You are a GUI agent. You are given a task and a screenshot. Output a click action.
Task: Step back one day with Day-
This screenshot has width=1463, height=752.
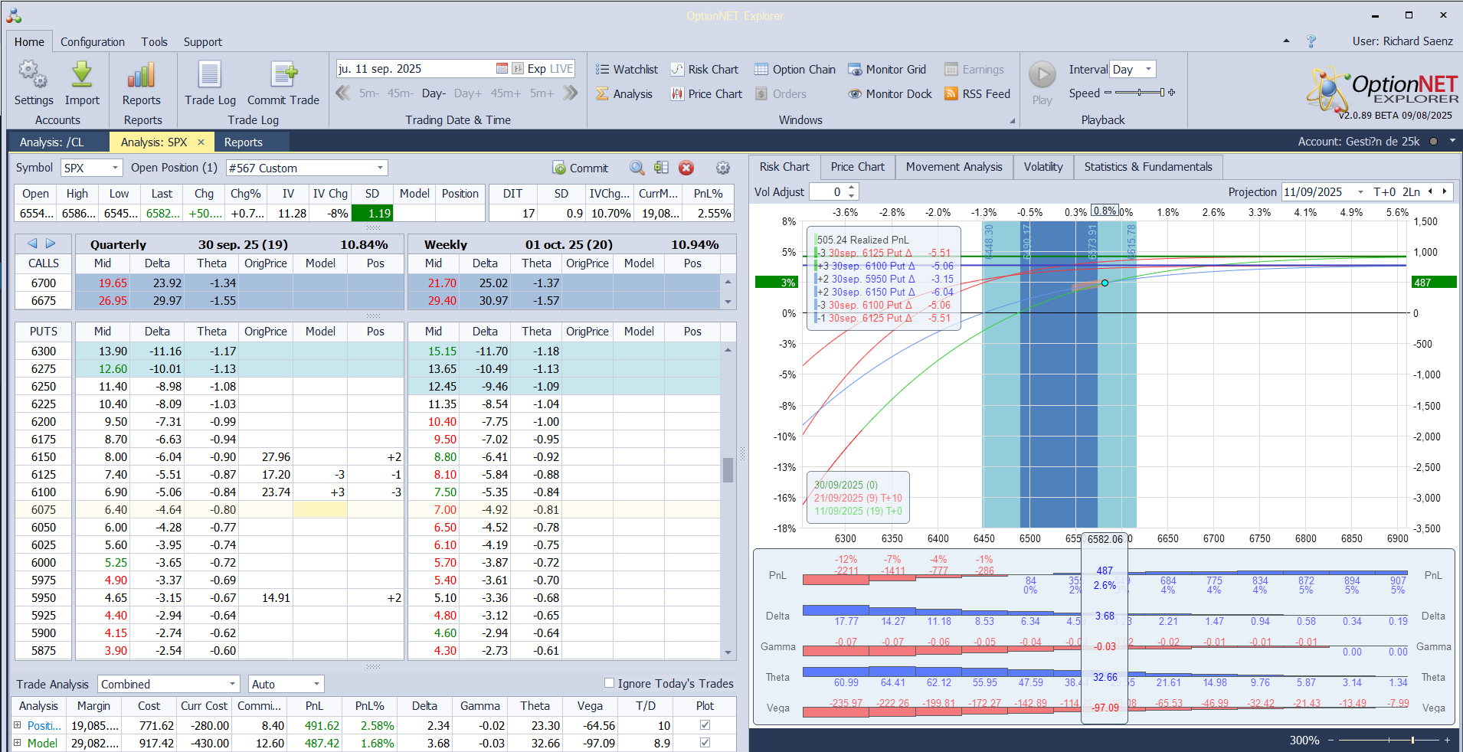click(434, 93)
